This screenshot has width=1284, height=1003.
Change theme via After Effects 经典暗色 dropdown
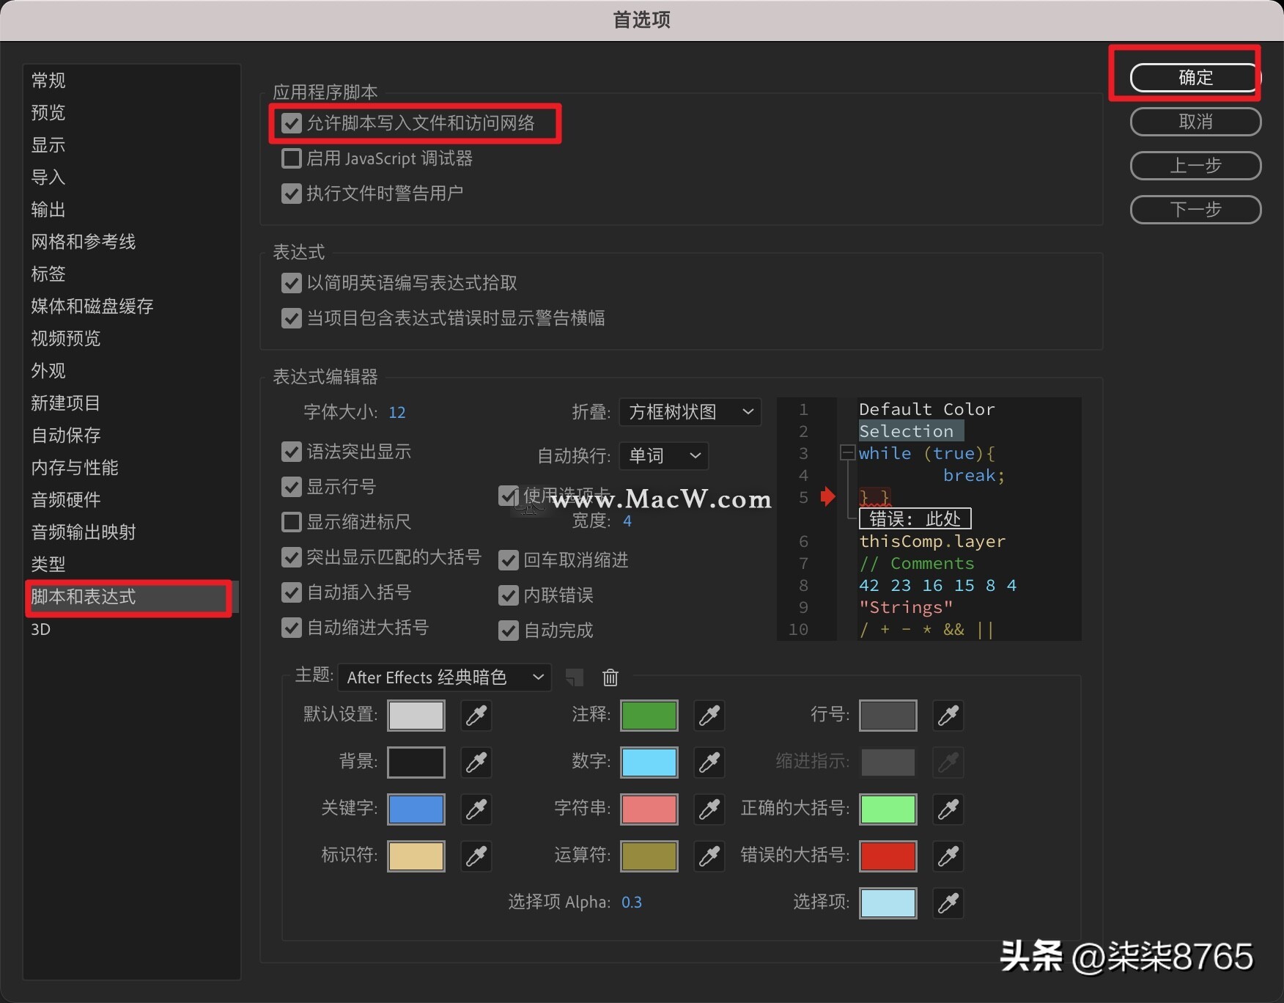(444, 677)
